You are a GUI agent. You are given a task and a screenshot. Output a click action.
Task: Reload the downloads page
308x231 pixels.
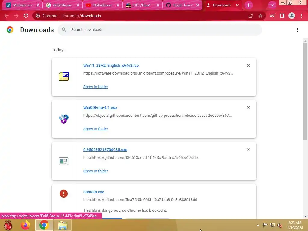click(x=26, y=16)
